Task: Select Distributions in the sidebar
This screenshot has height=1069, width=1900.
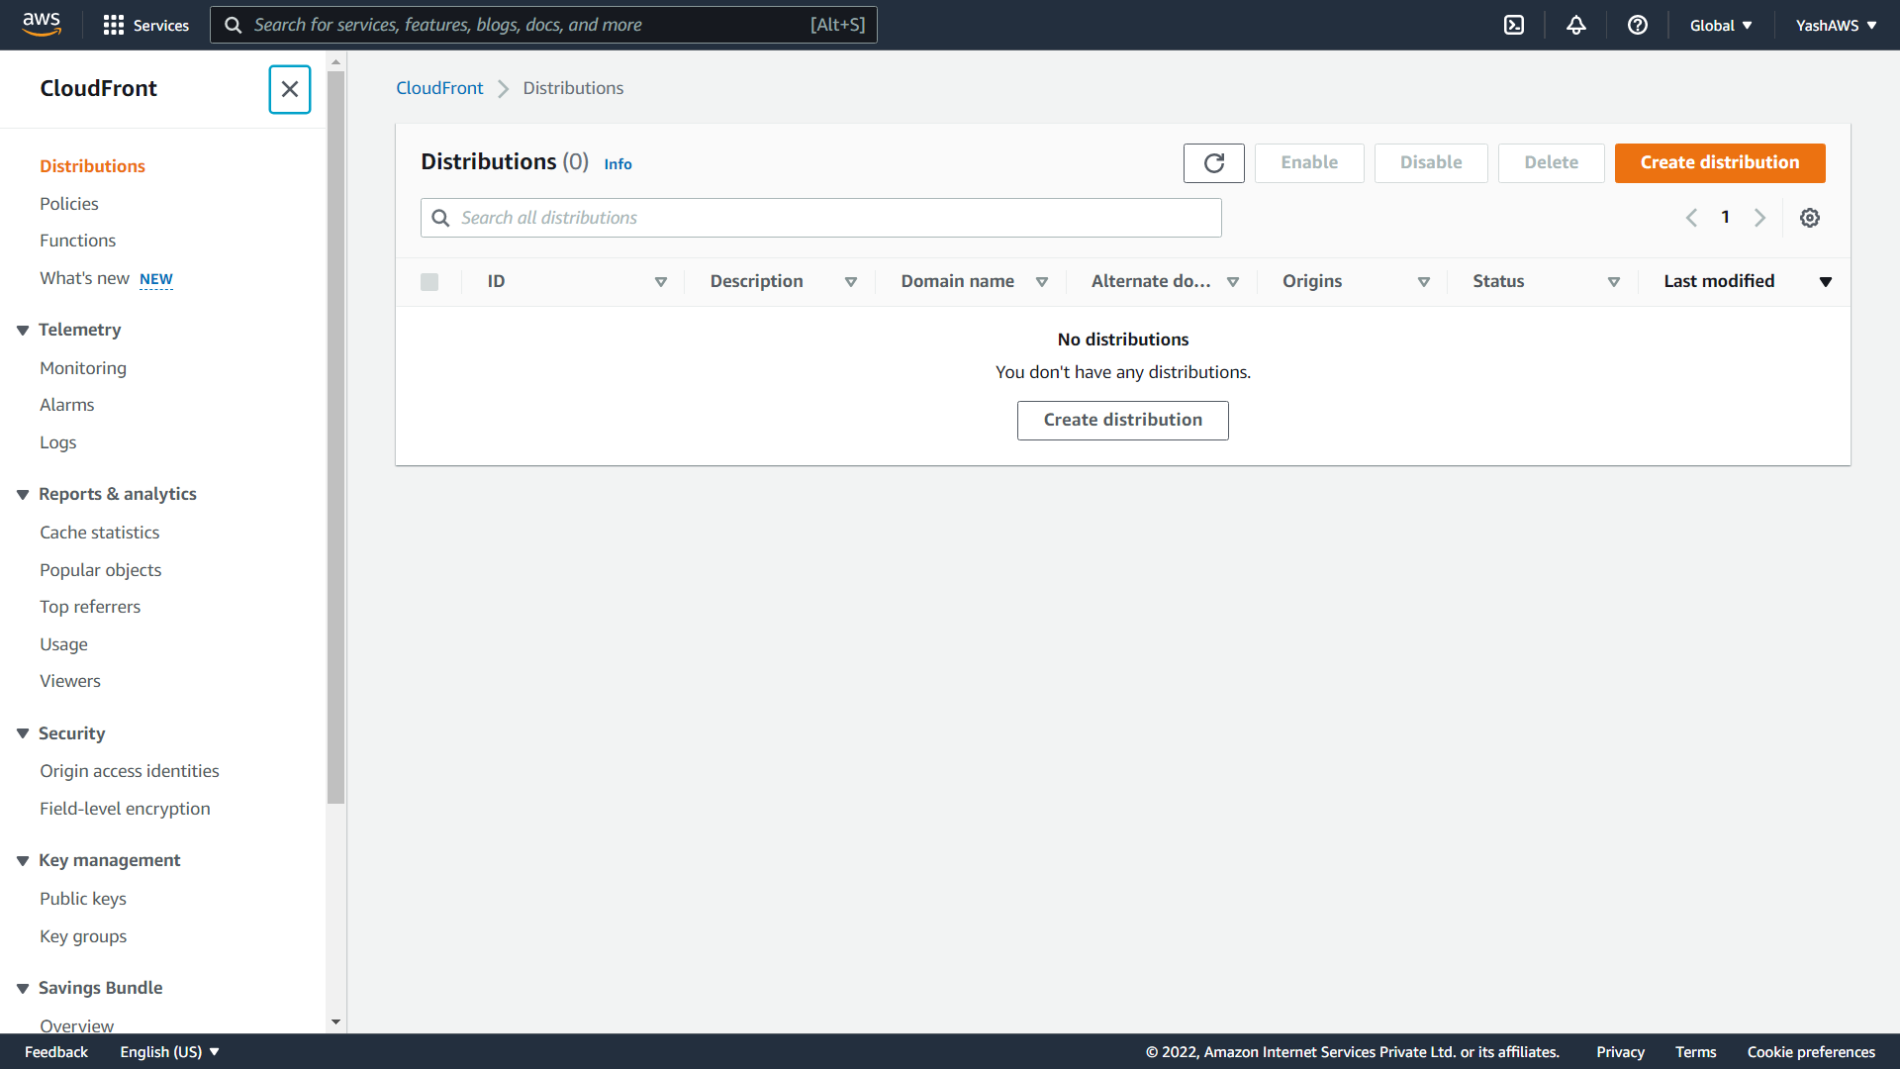Action: point(92,166)
